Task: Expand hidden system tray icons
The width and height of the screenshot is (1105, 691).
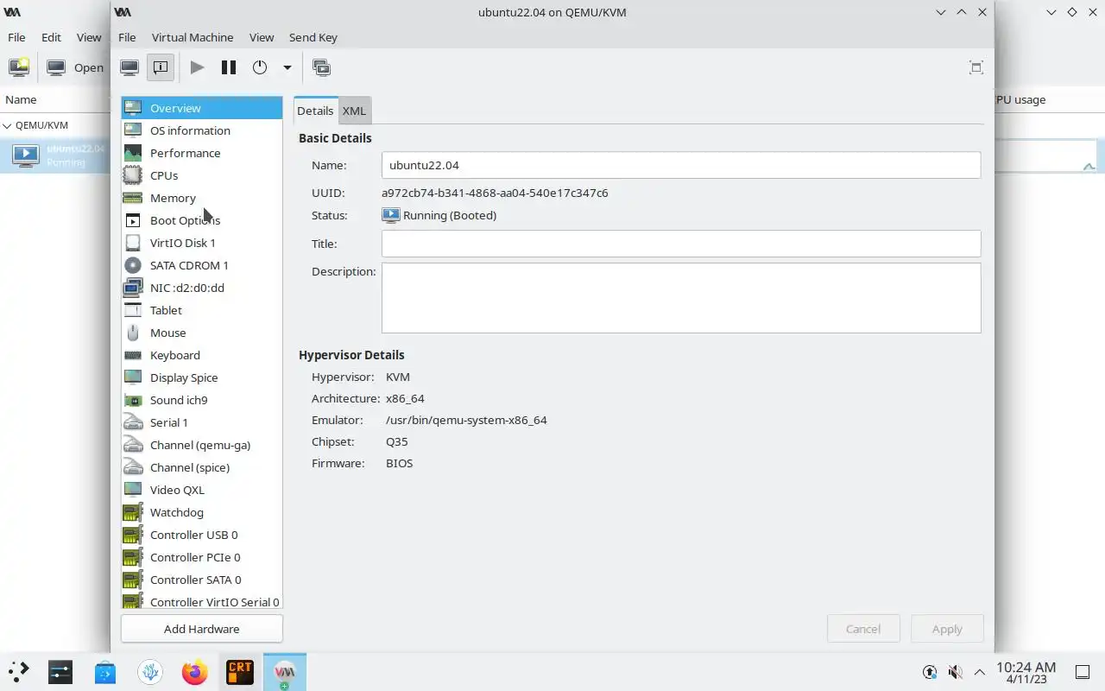Action: [x=980, y=671]
